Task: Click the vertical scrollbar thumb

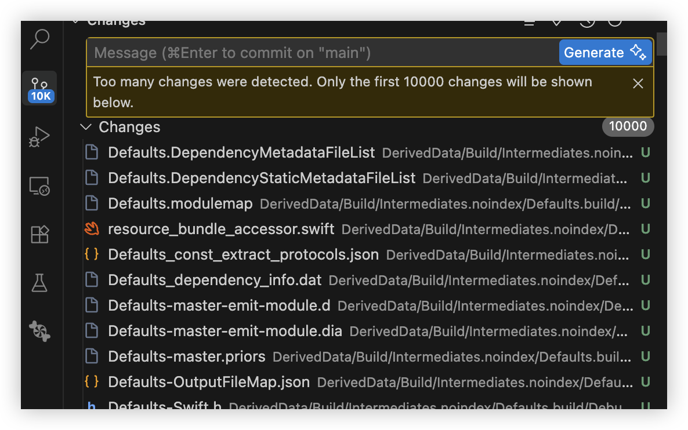Action: click(x=661, y=44)
